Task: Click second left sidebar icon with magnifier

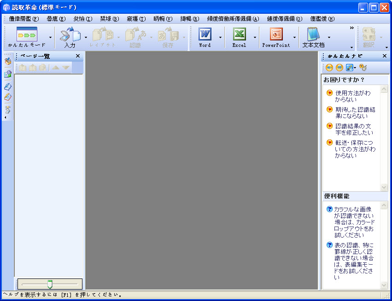Action: tap(8, 74)
